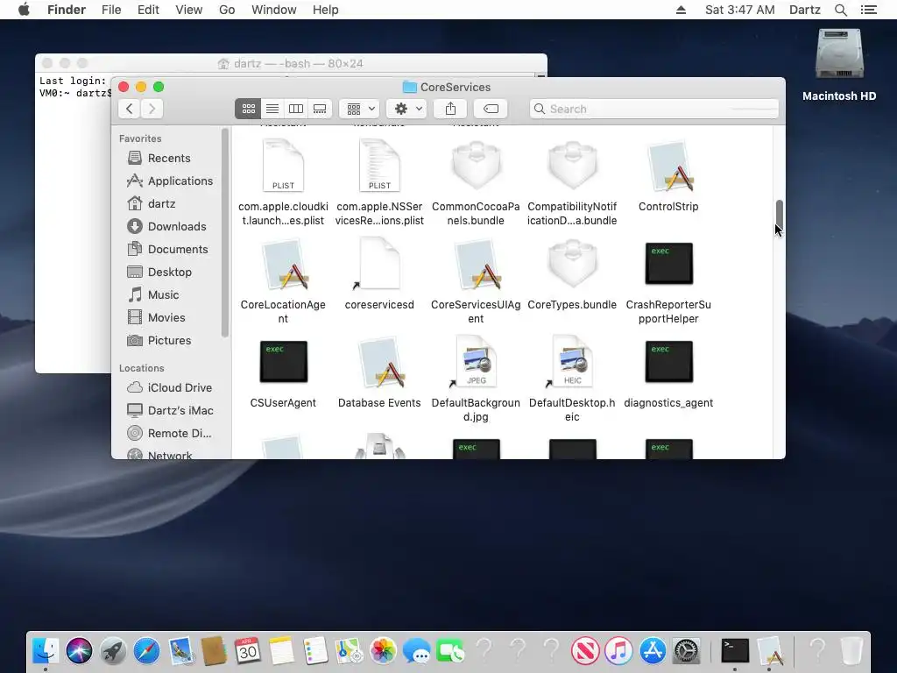Go back with the back arrow
The width and height of the screenshot is (897, 673).
130,109
